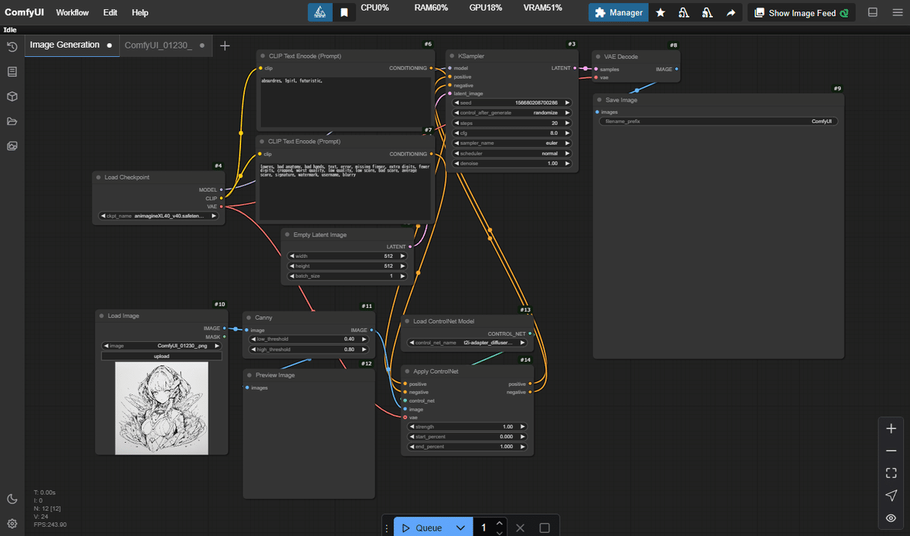Toggle the canvas eye visibility icon
Viewport: 910px width, 536px height.
point(891,518)
